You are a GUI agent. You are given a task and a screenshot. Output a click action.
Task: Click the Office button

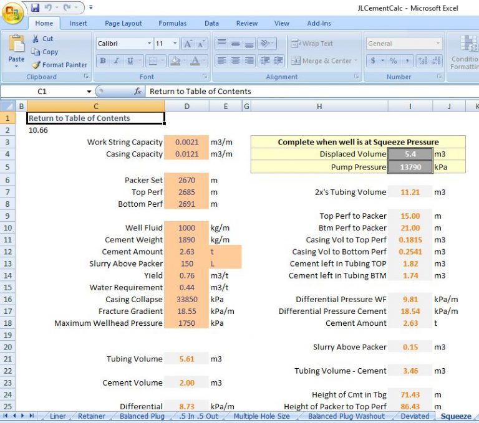pos(12,12)
